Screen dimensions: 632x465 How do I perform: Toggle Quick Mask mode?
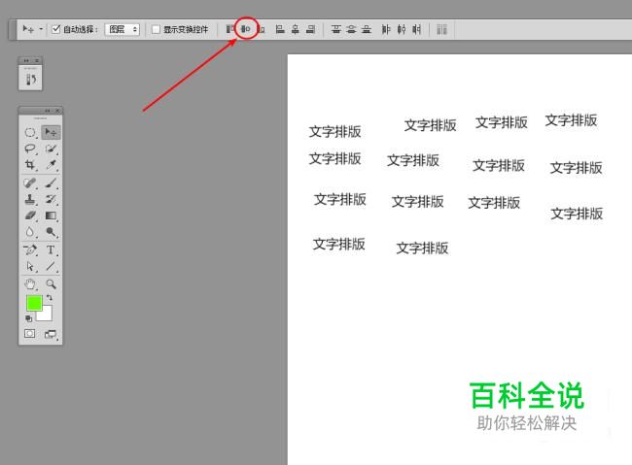pos(30,334)
